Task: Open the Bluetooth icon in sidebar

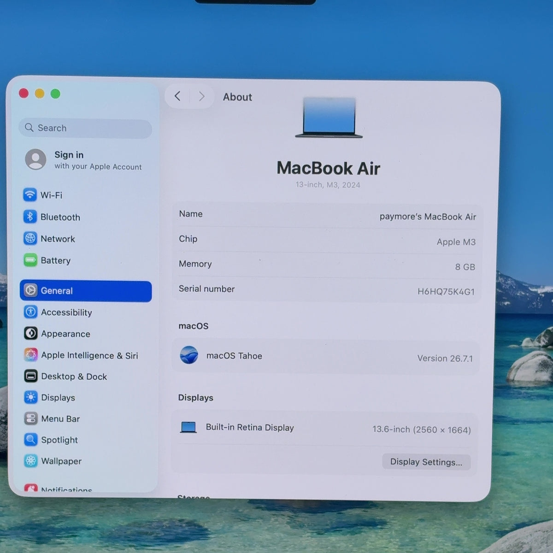Action: [x=30, y=217]
